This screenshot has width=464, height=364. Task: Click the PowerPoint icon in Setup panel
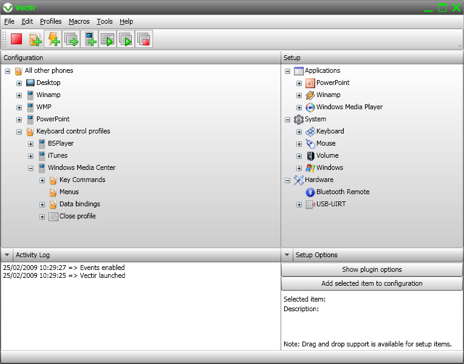click(x=310, y=83)
